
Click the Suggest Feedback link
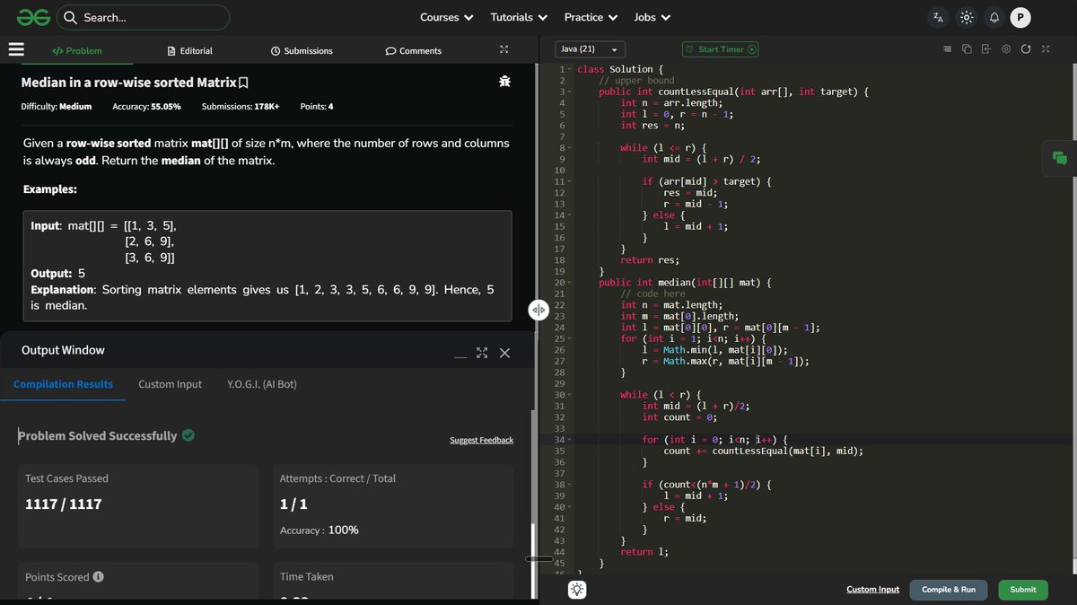click(482, 440)
